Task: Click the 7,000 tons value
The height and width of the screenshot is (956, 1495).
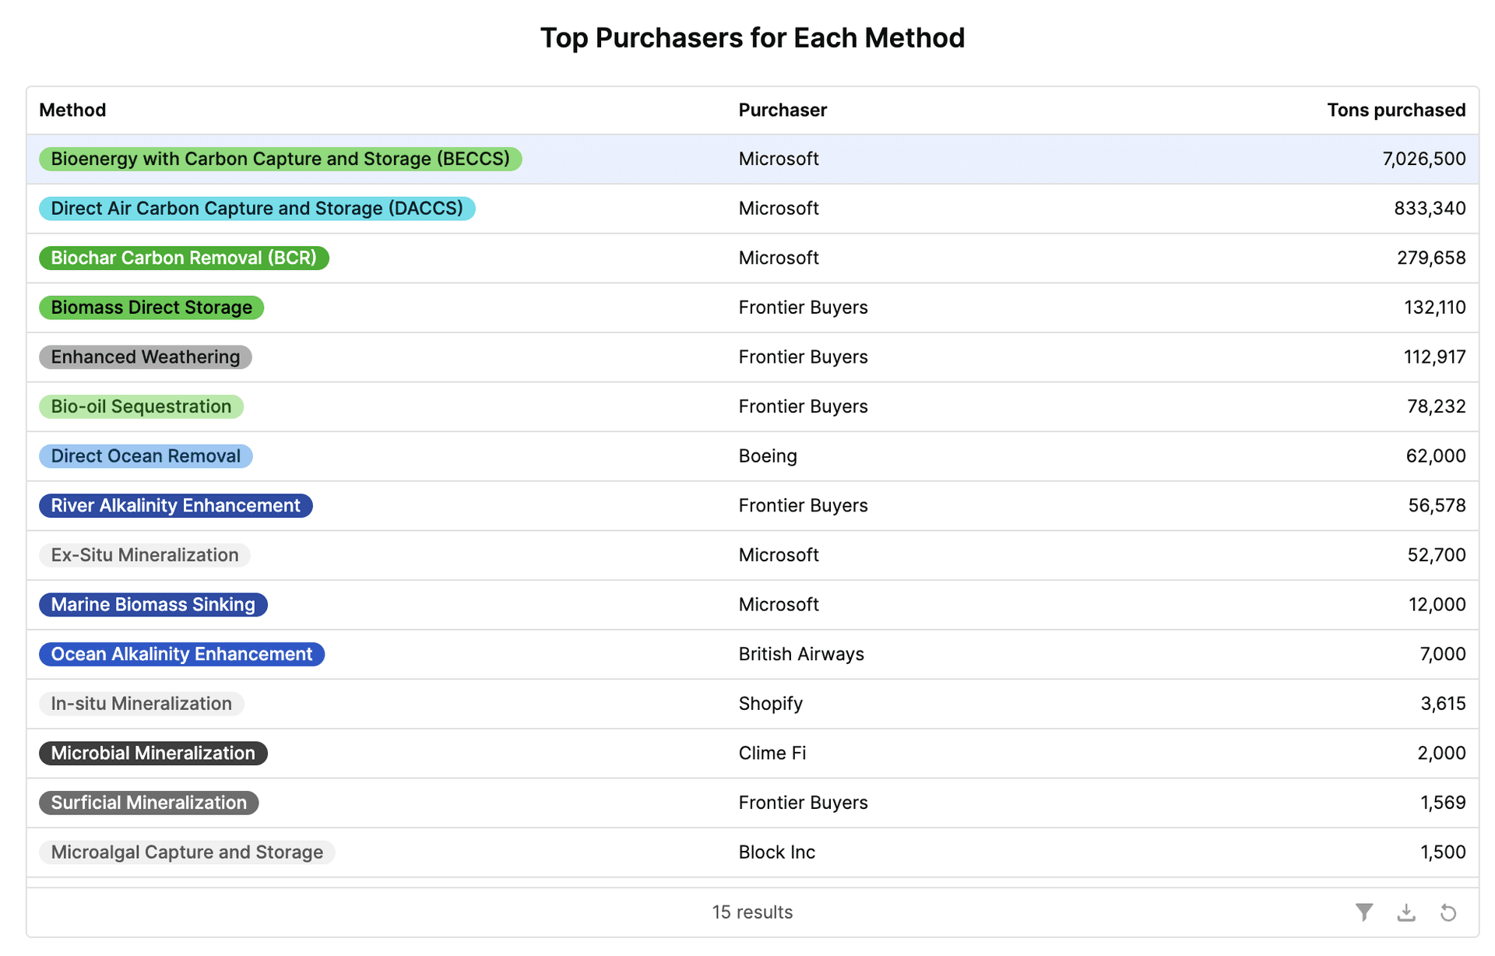Action: tap(1443, 654)
